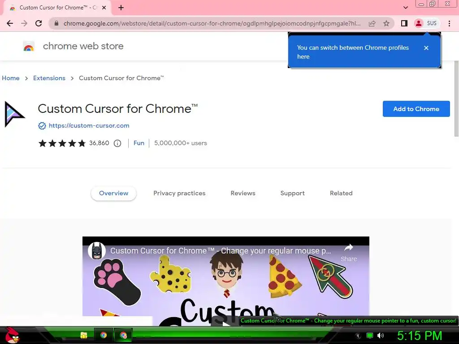Click the Custom Cursor arrow extension icon

pyautogui.click(x=14, y=114)
